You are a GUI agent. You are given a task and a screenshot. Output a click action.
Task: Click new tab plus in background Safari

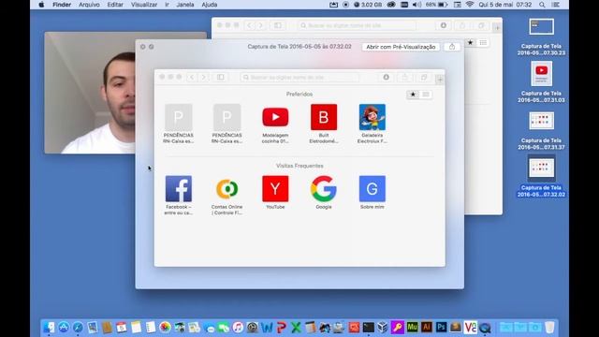coord(497,27)
